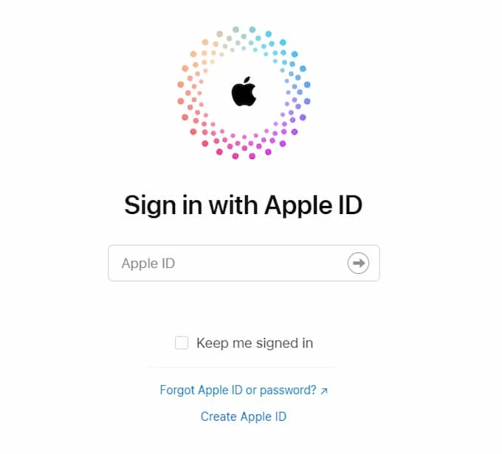Focus the Apple ID text field
Viewport: 502px width, 454px height.
pos(244,264)
